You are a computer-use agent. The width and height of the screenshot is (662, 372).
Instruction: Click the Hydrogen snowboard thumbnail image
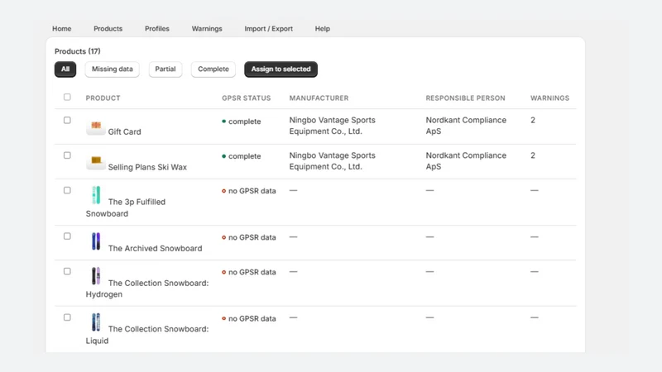point(96,276)
